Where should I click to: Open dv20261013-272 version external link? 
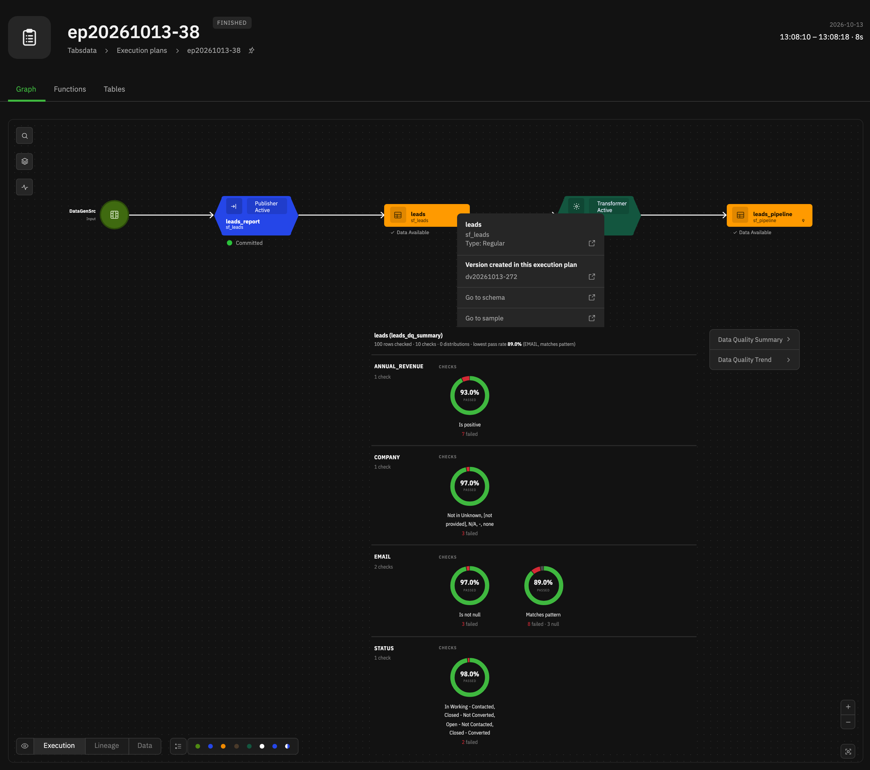point(592,277)
